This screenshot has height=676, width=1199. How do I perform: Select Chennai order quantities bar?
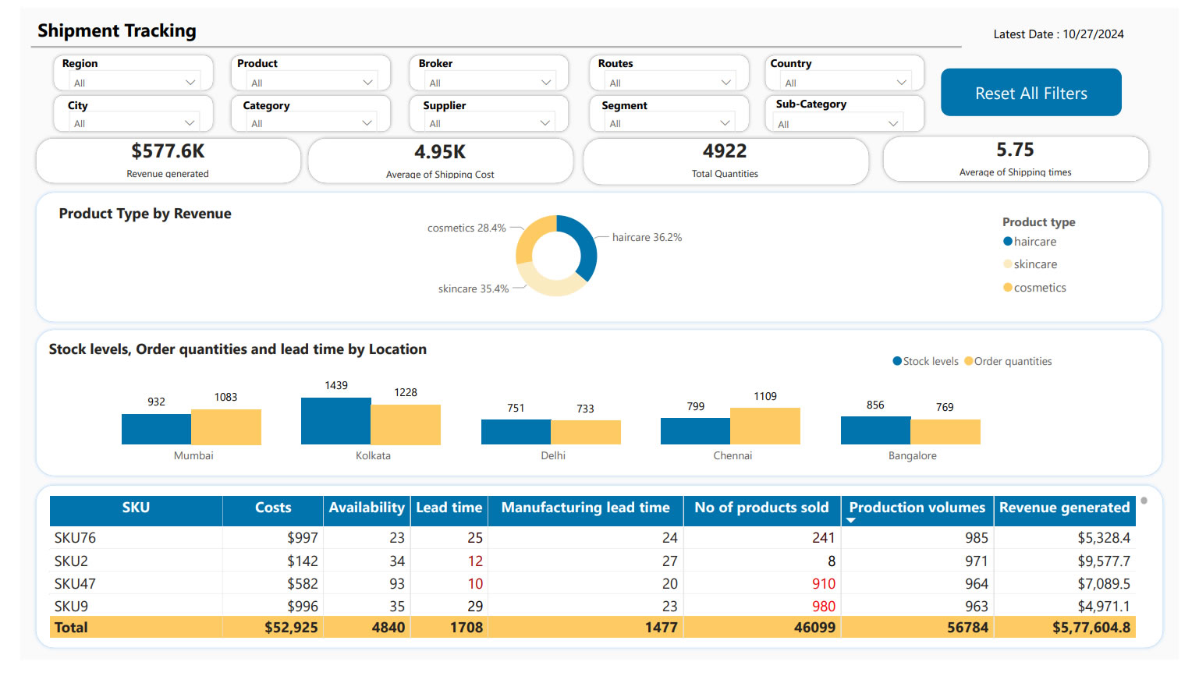pyautogui.click(x=764, y=426)
